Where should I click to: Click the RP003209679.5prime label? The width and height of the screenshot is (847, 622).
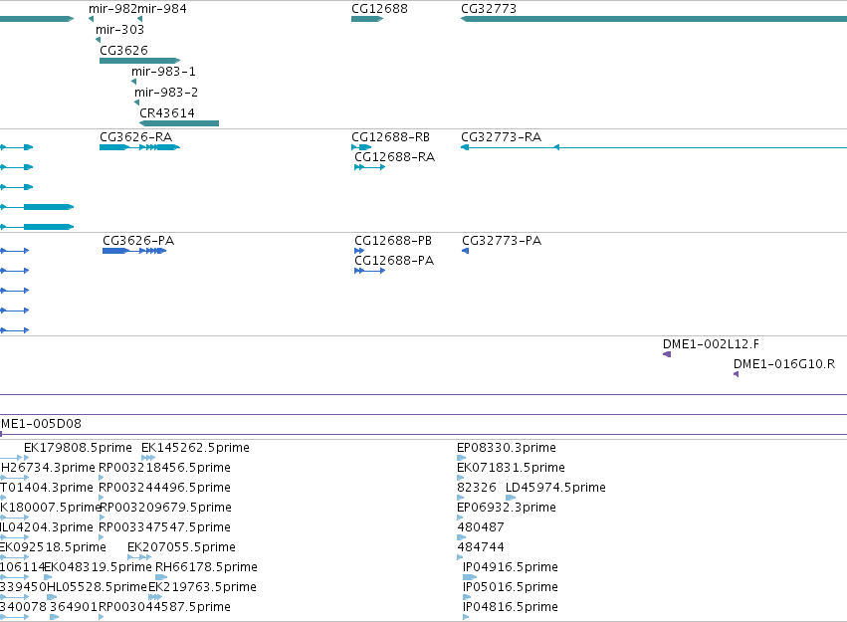click(166, 508)
